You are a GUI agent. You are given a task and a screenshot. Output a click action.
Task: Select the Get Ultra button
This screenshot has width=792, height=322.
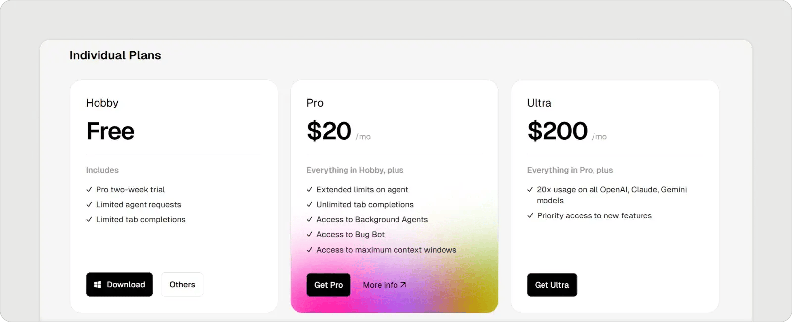(x=552, y=285)
